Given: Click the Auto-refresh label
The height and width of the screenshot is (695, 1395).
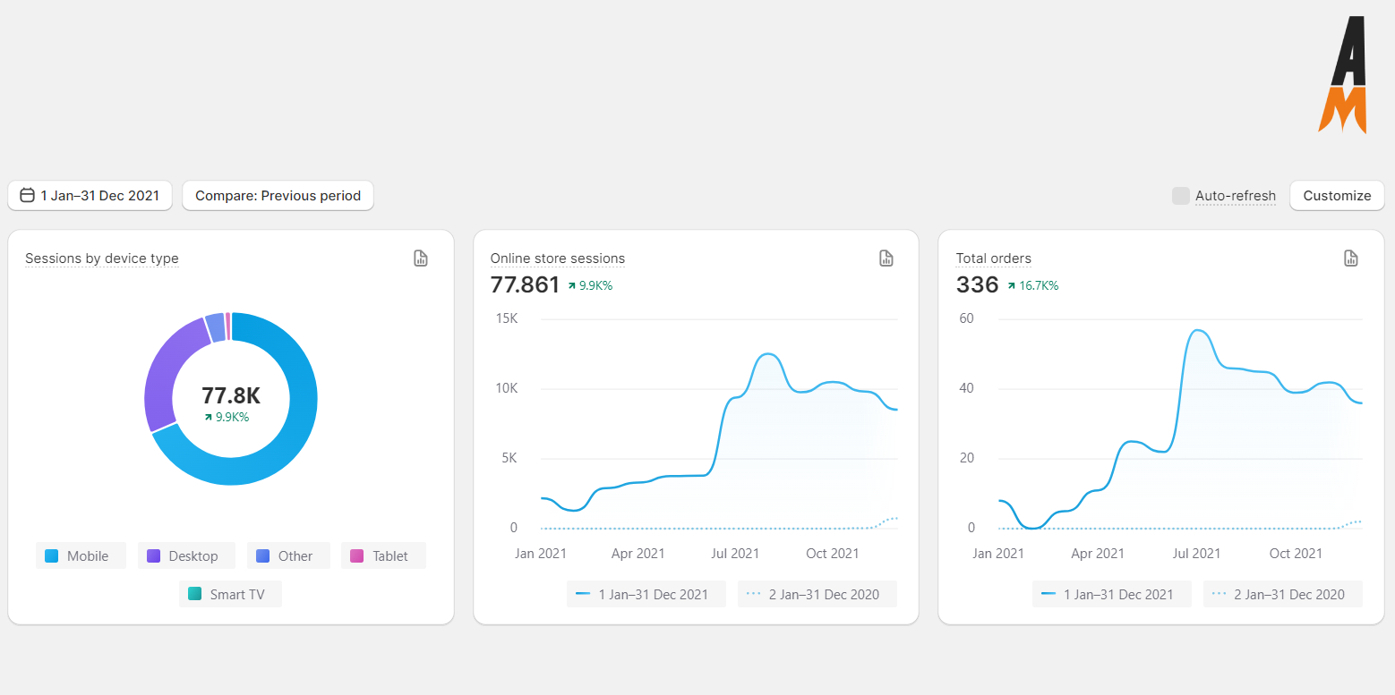Looking at the screenshot, I should [x=1236, y=196].
